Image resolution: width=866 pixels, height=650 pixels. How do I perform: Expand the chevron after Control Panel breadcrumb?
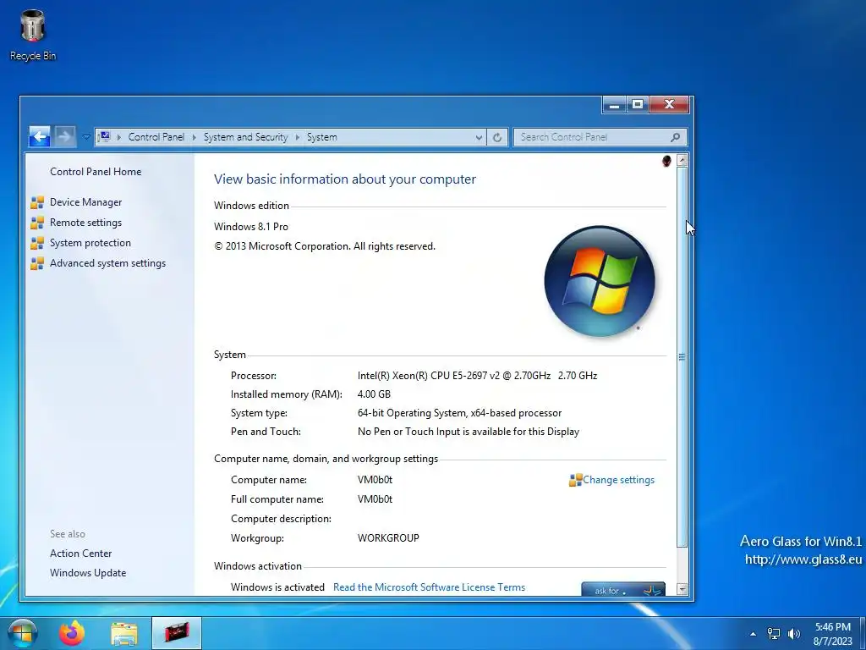194,137
